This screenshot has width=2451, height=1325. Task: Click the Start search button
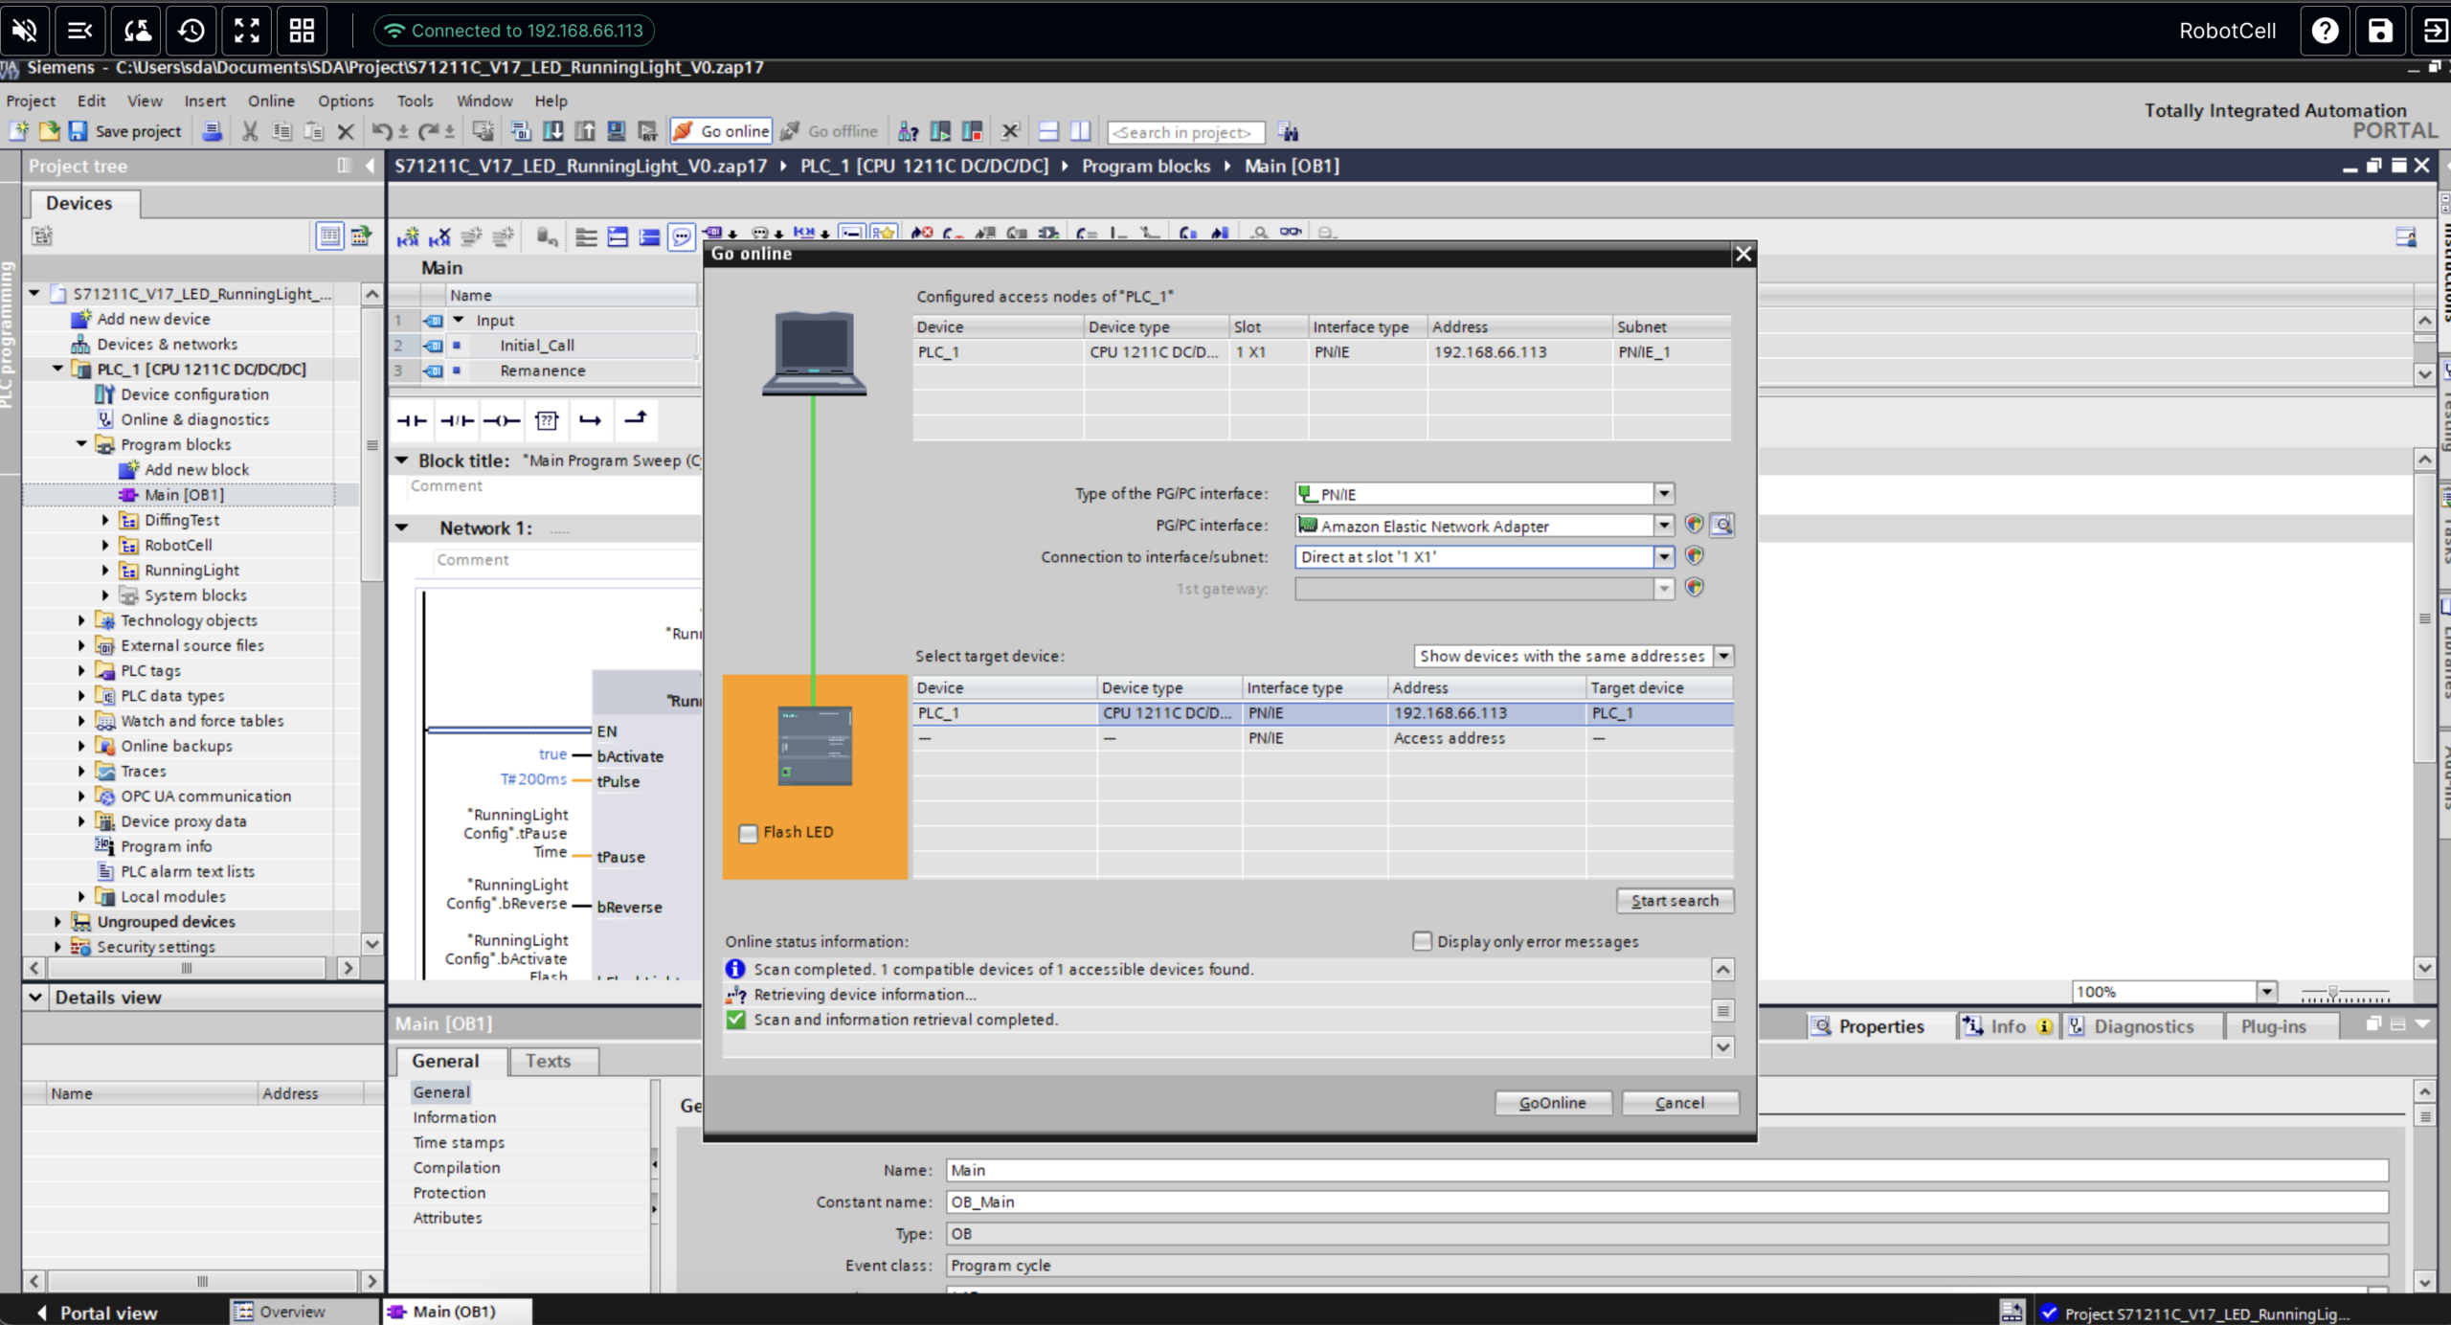[x=1675, y=900]
